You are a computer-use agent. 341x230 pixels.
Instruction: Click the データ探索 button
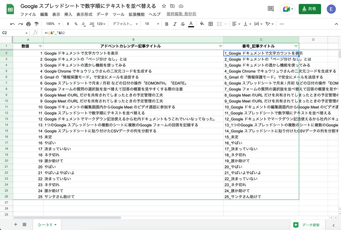pyautogui.click(x=307, y=225)
